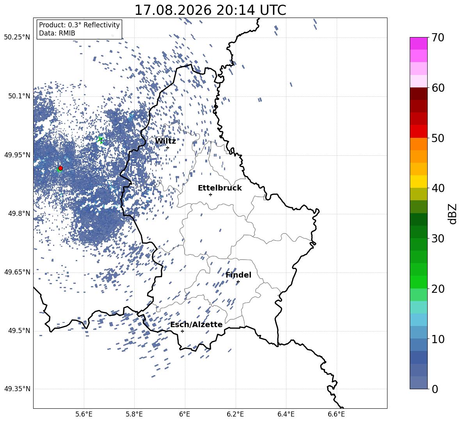Click the magenta 70 dBZ colorbar segment
The width and height of the screenshot is (462, 422).
[x=419, y=43]
